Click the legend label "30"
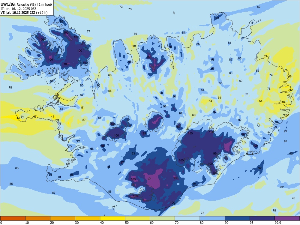The image size is (300, 225). 77,223
